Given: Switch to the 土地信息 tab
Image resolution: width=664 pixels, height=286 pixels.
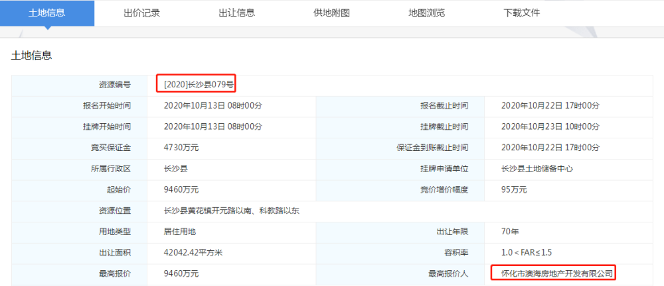Looking at the screenshot, I should tap(47, 13).
